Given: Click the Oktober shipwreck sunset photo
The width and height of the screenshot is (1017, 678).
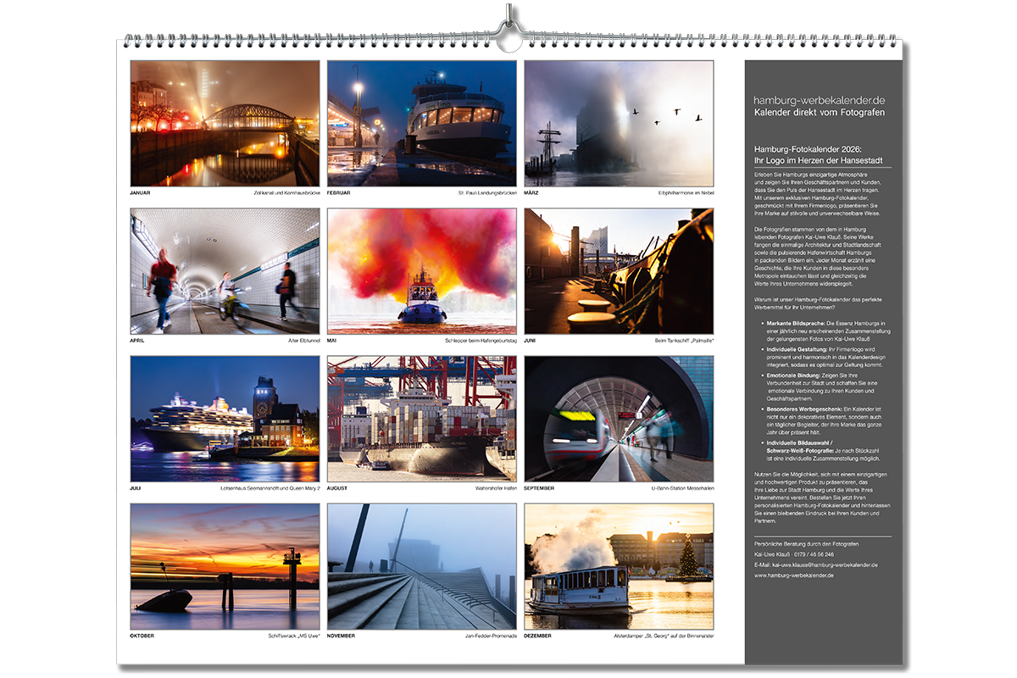Looking at the screenshot, I should pyautogui.click(x=225, y=566).
